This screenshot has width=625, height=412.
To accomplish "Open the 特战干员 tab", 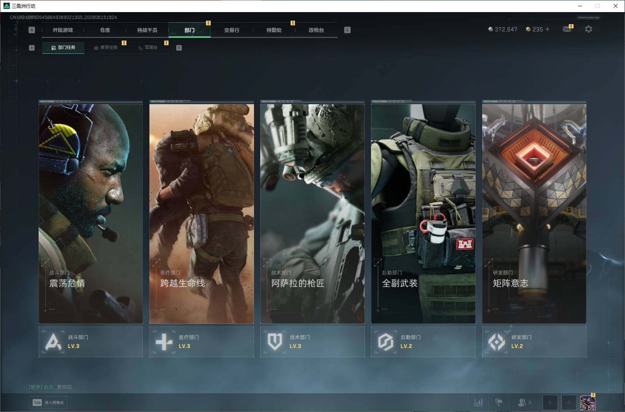I will tap(147, 30).
